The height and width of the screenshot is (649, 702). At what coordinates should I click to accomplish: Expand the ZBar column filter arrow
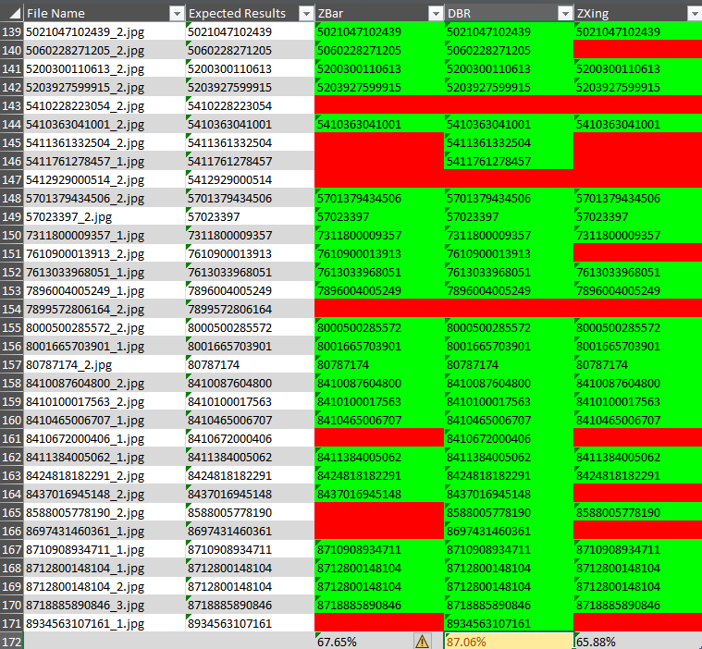point(435,13)
